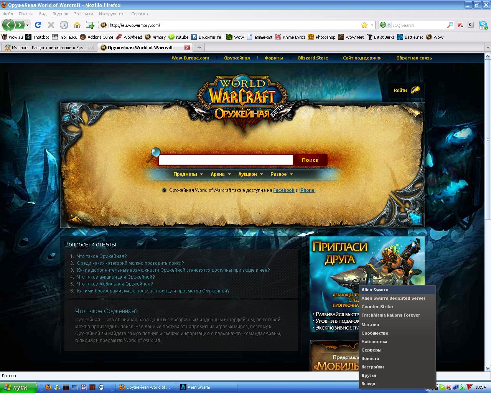Image resolution: width=491 pixels, height=393 pixels.
Task: Choose Настройки in the tray menu
Action: (x=397, y=367)
